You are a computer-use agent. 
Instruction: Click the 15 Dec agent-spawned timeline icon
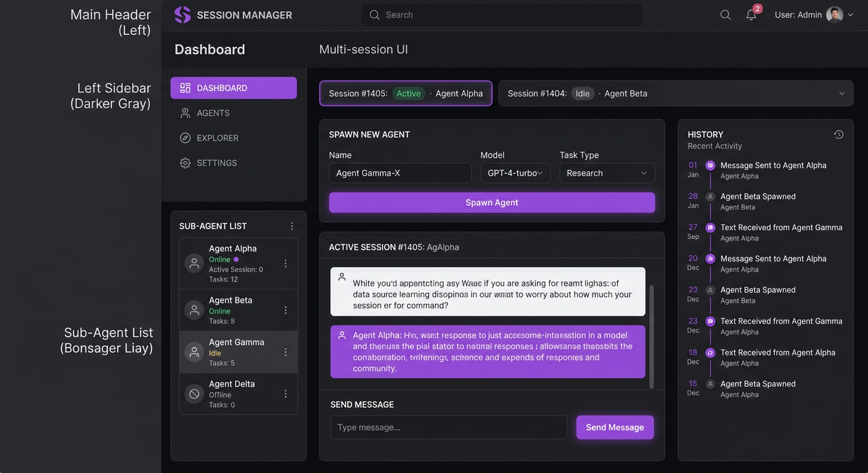click(x=710, y=384)
